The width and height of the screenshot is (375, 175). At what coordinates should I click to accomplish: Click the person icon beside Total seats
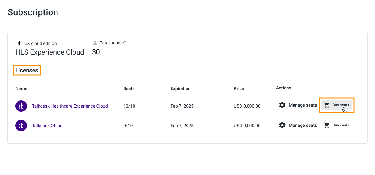click(x=95, y=43)
